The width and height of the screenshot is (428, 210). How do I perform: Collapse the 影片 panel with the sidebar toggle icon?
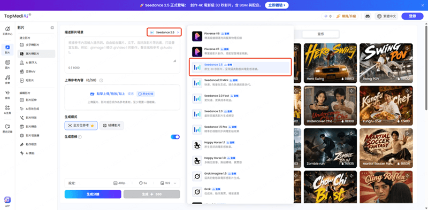click(x=52, y=28)
